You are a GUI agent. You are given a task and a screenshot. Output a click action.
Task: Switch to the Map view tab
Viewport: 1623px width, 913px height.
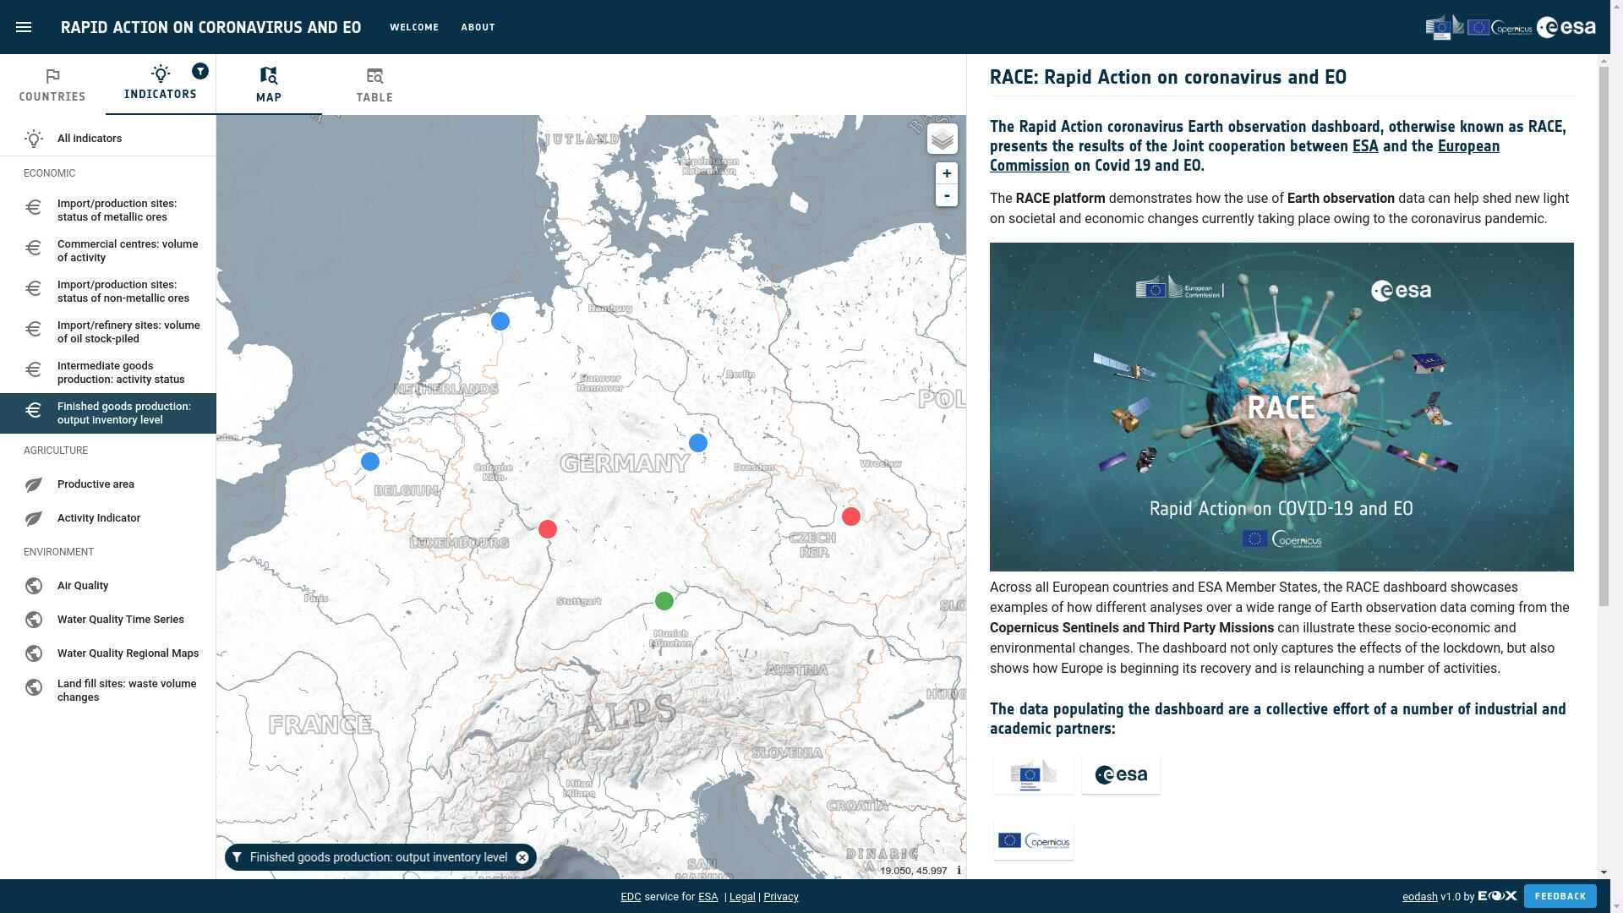pos(269,85)
